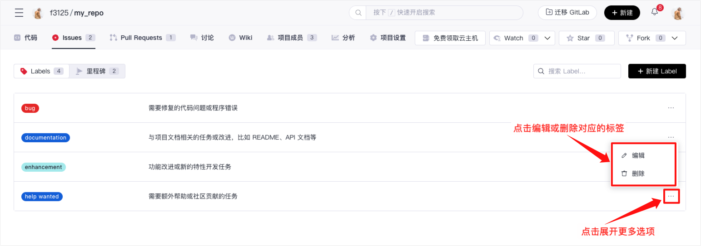Click the teal enhancement label badge
Screen dimensions: 701x246
(44, 167)
